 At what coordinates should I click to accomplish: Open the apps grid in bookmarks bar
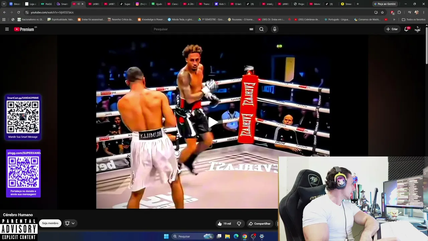pos(4,19)
